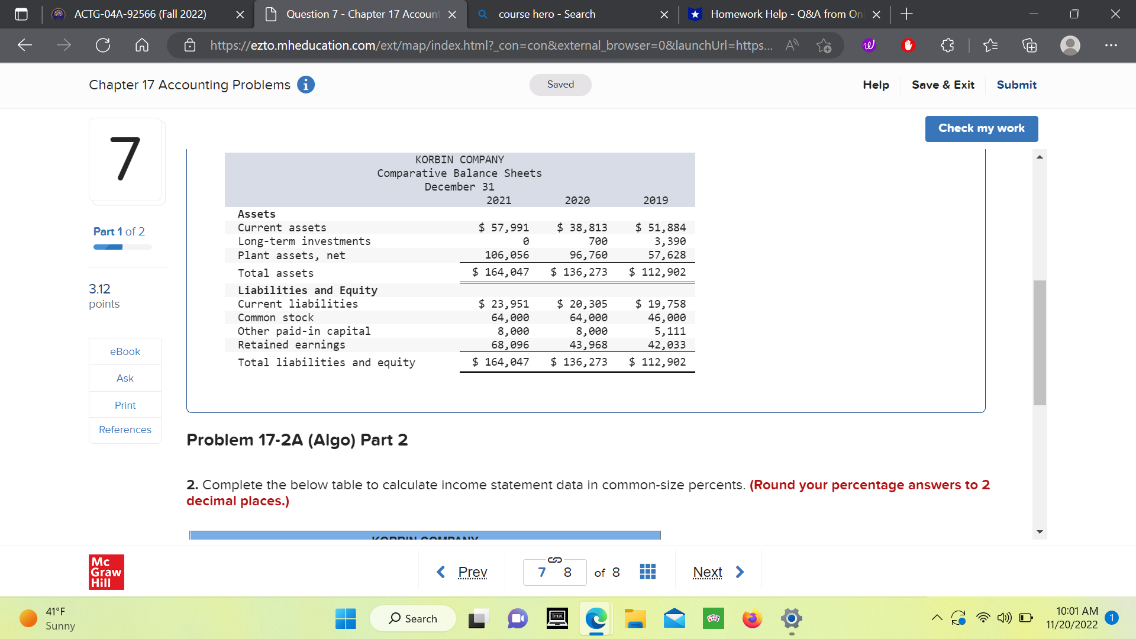
Task: Switch to ACTG-04A-92566 Fall 2022 tab
Action: tap(140, 14)
